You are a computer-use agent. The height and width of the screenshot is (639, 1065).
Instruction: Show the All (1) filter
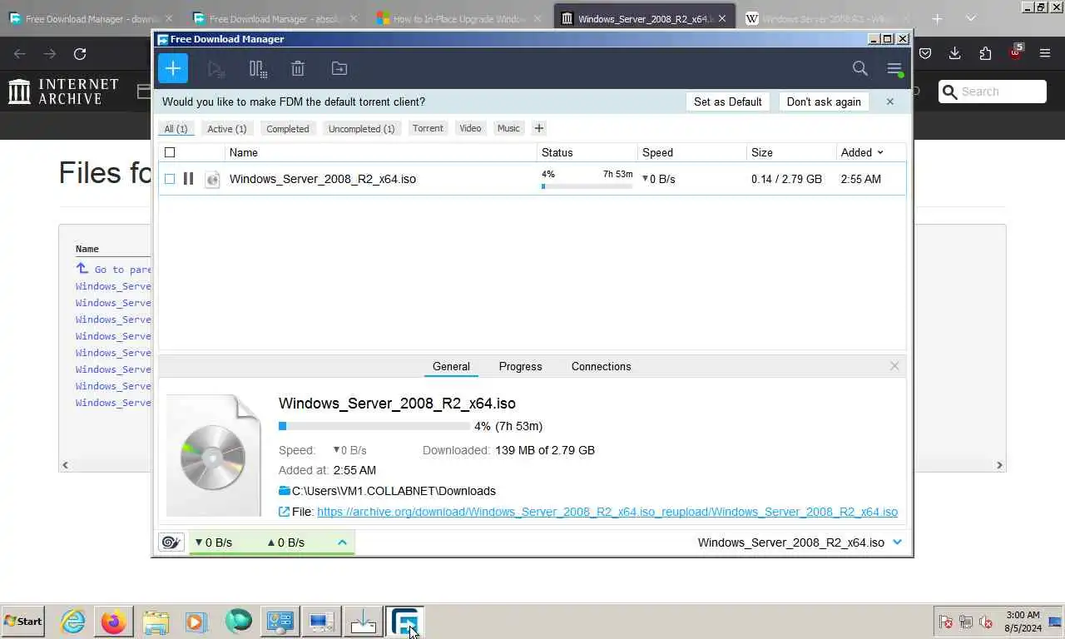pos(176,129)
